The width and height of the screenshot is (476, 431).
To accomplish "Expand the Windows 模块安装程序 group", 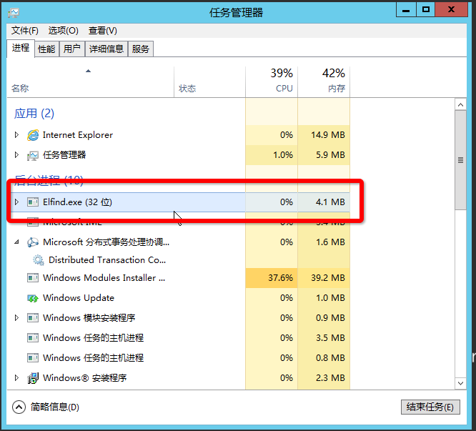I will click(x=16, y=318).
